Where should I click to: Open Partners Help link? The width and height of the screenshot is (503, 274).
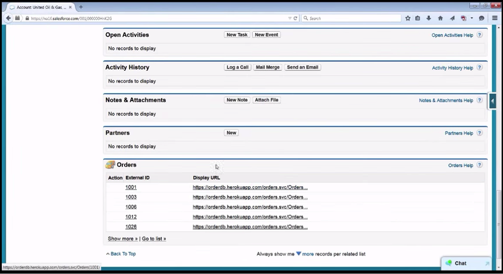point(459,133)
